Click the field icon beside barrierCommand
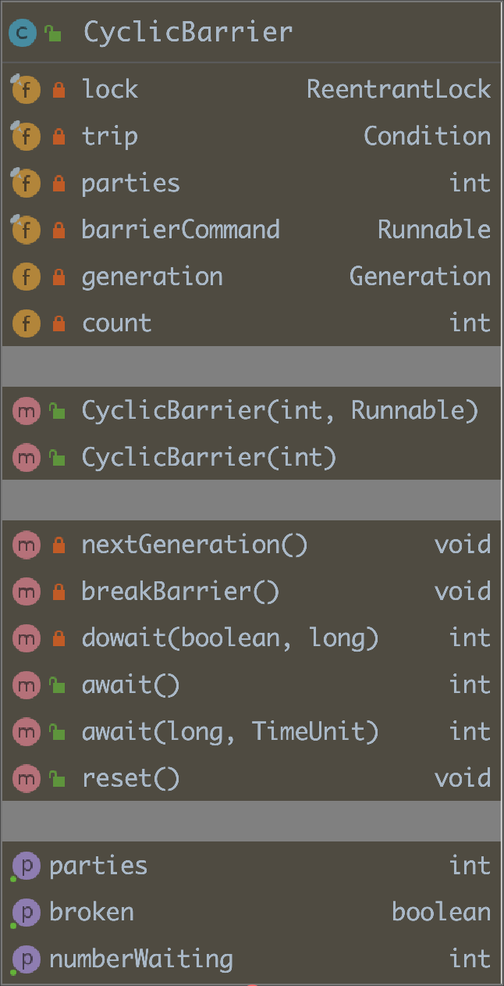Image resolution: width=504 pixels, height=986 pixels. tap(26, 230)
